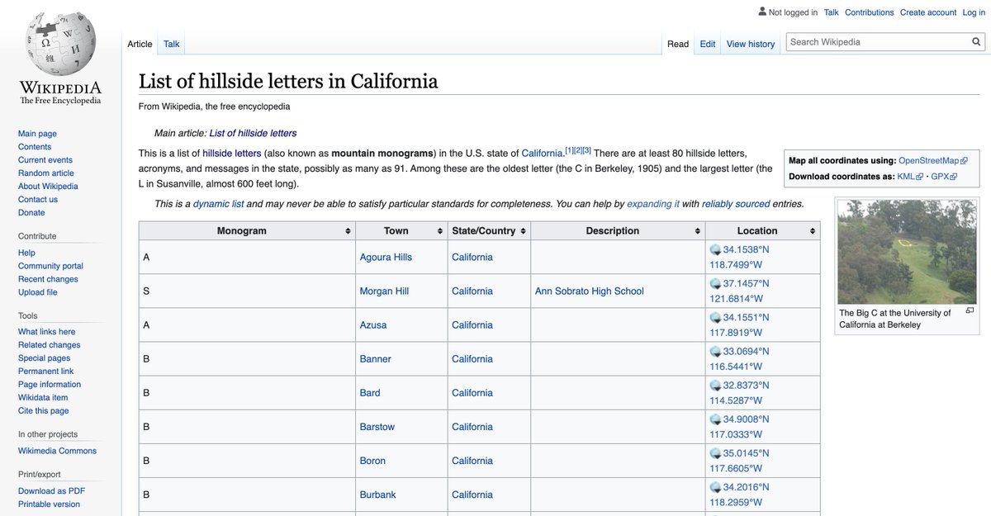This screenshot has height=516, width=991.
Task: Click Upload file link
Action: pyautogui.click(x=38, y=292)
